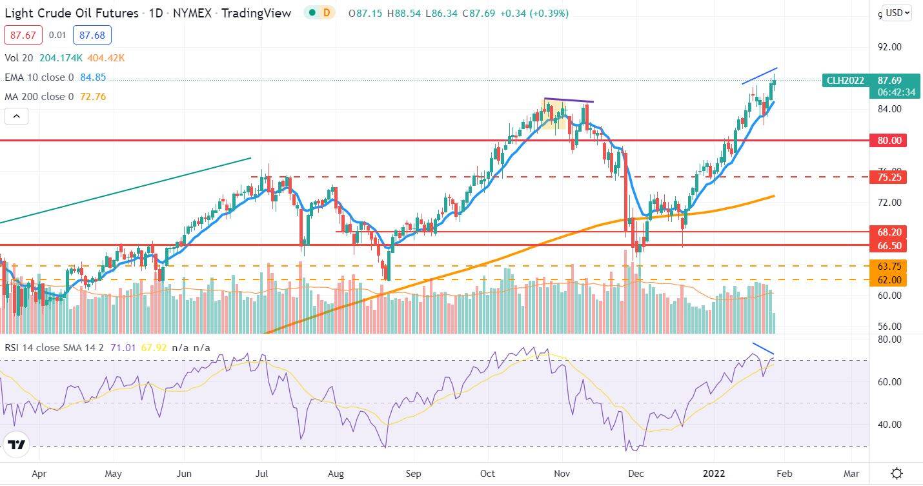923x486 pixels.
Task: Open the USD currency dropdown
Action: click(897, 13)
